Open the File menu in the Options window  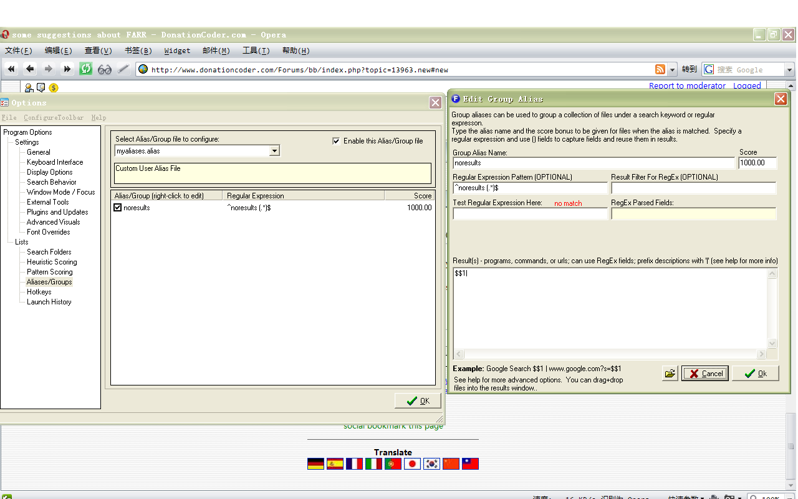[x=9, y=117]
